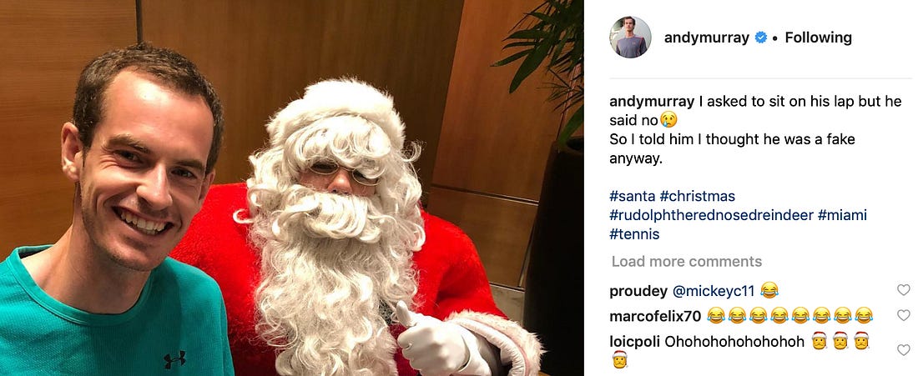Click the post caption text
Image resolution: width=918 pixels, height=376 pixels.
755,130
